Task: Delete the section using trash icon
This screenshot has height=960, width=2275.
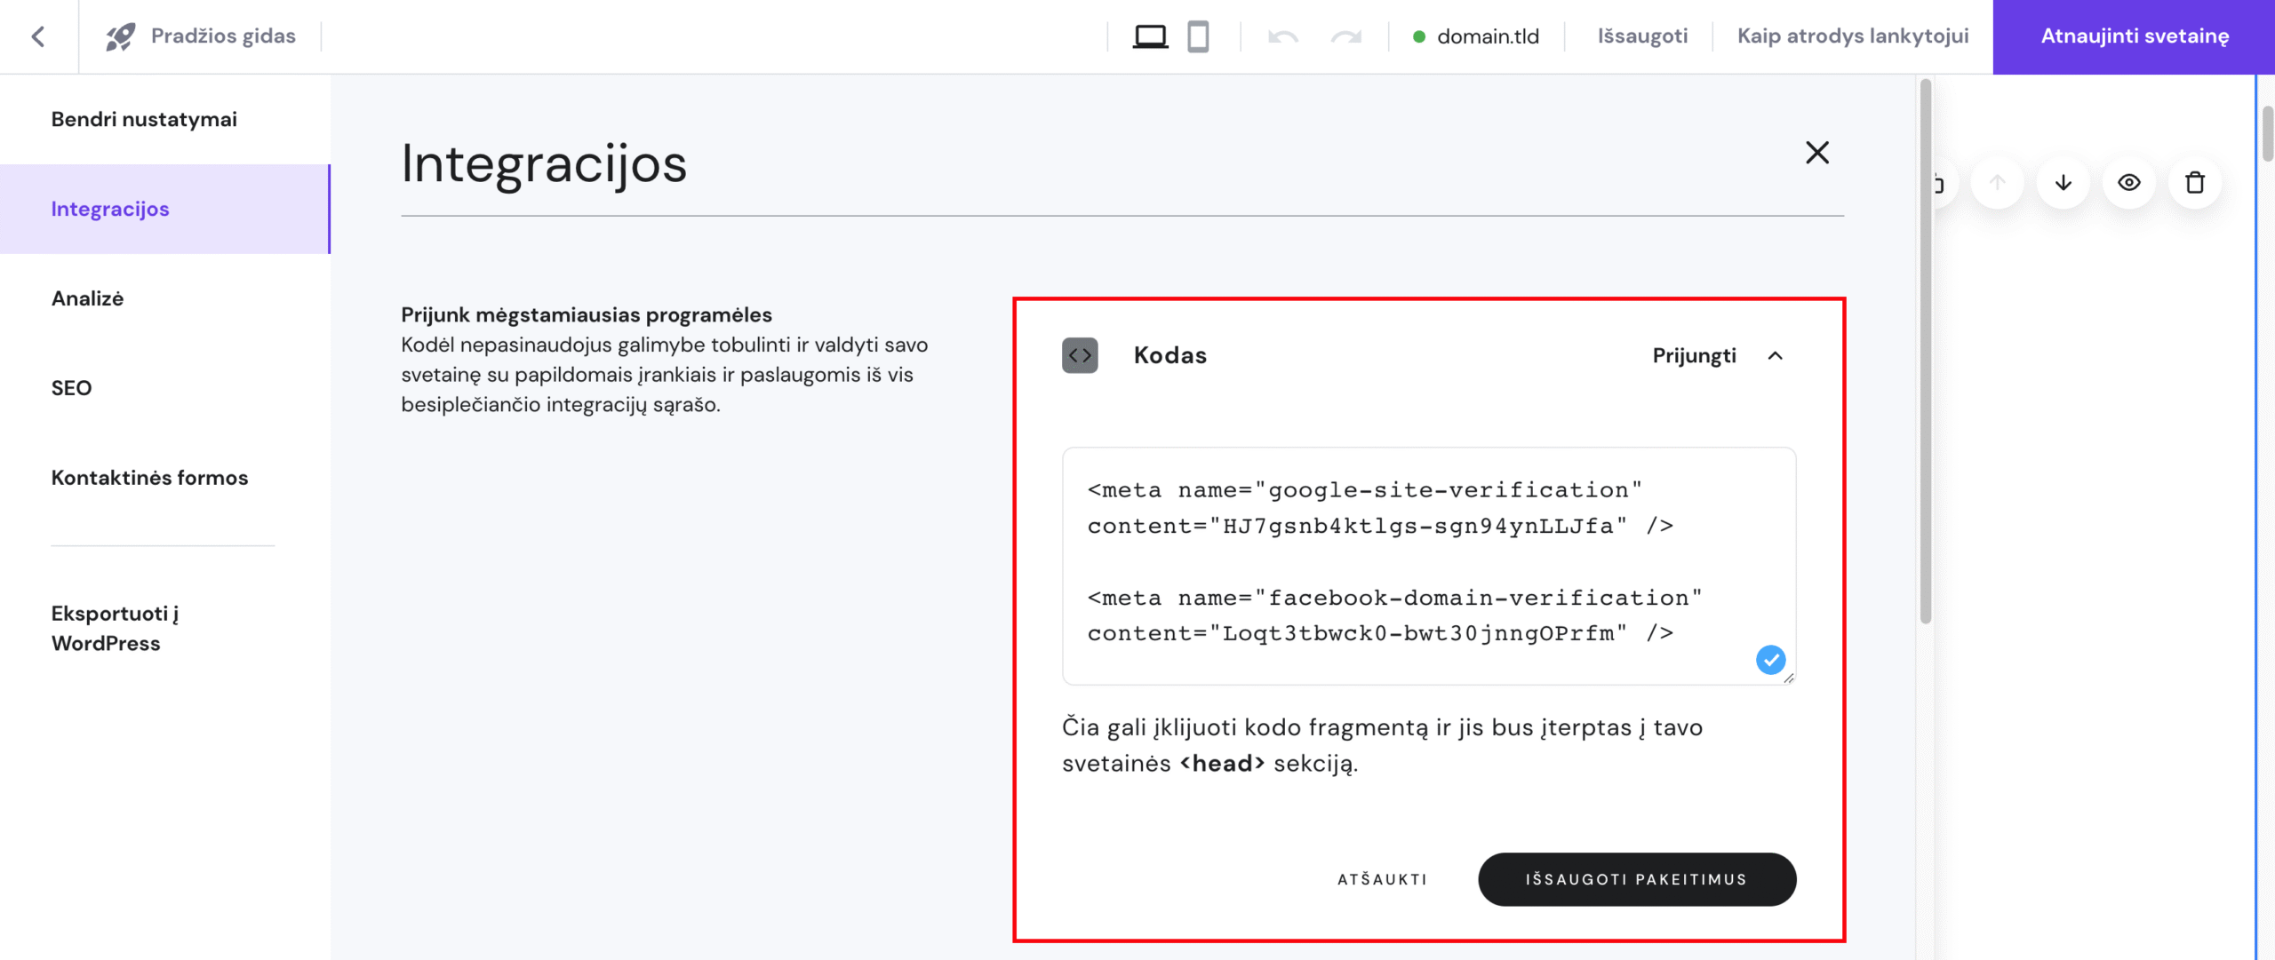Action: point(2195,182)
